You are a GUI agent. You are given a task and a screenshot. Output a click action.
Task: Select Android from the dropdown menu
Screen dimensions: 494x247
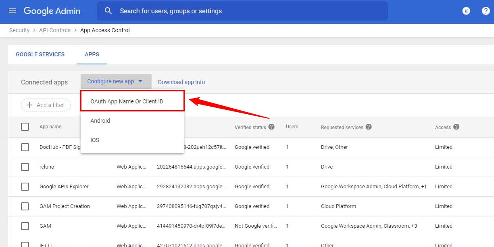click(x=100, y=121)
